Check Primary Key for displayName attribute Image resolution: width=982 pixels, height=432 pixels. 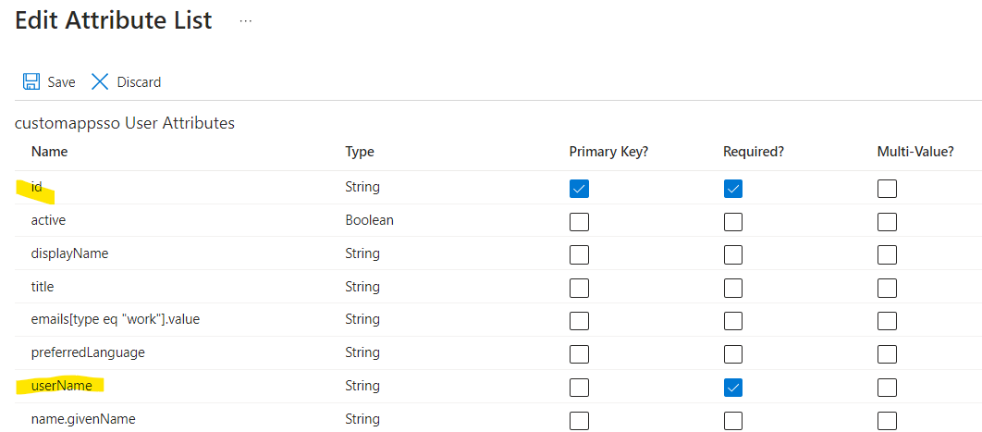tap(579, 254)
